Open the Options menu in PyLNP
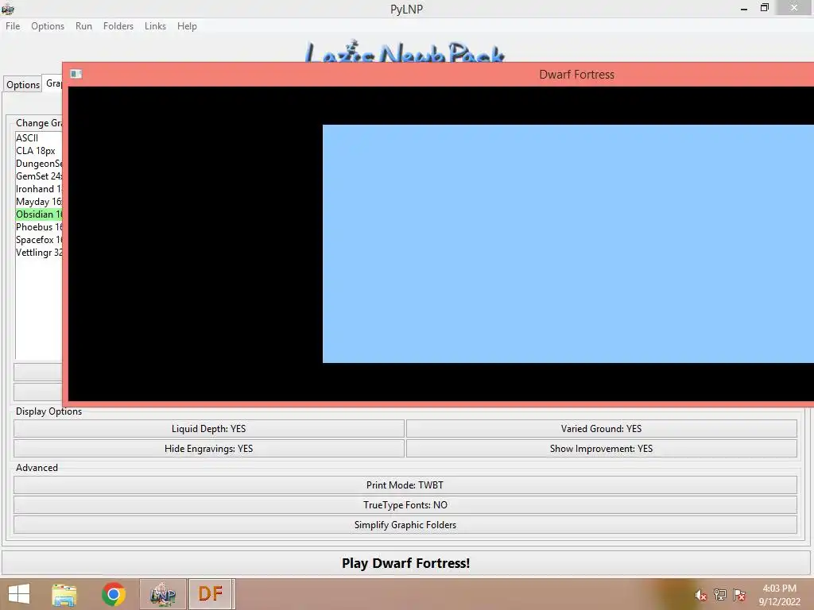Image resolution: width=814 pixels, height=610 pixels. point(47,26)
